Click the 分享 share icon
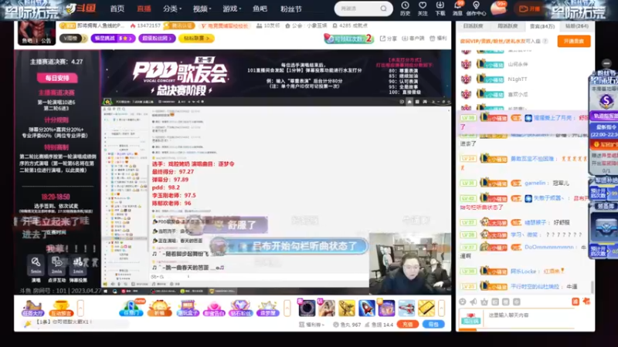This screenshot has height=347, width=618. [389, 38]
